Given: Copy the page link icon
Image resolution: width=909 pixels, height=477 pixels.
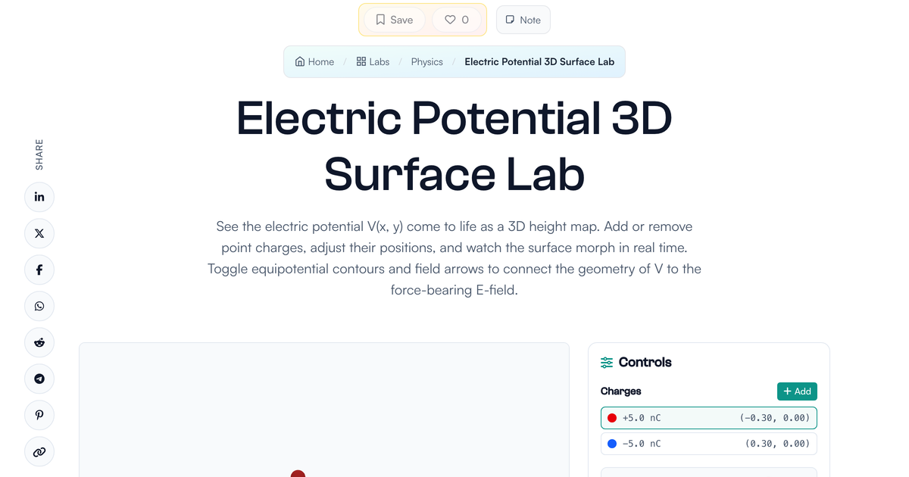Looking at the screenshot, I should 39,452.
